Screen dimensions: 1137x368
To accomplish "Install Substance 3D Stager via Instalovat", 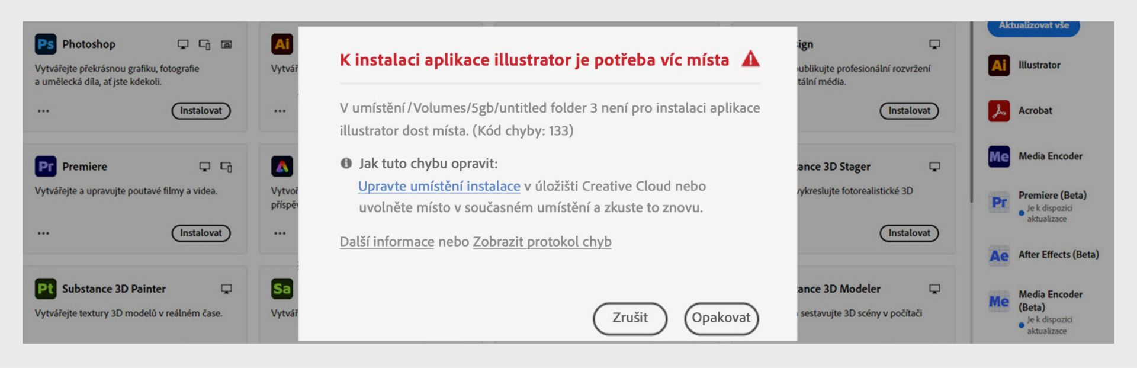I will click(909, 233).
